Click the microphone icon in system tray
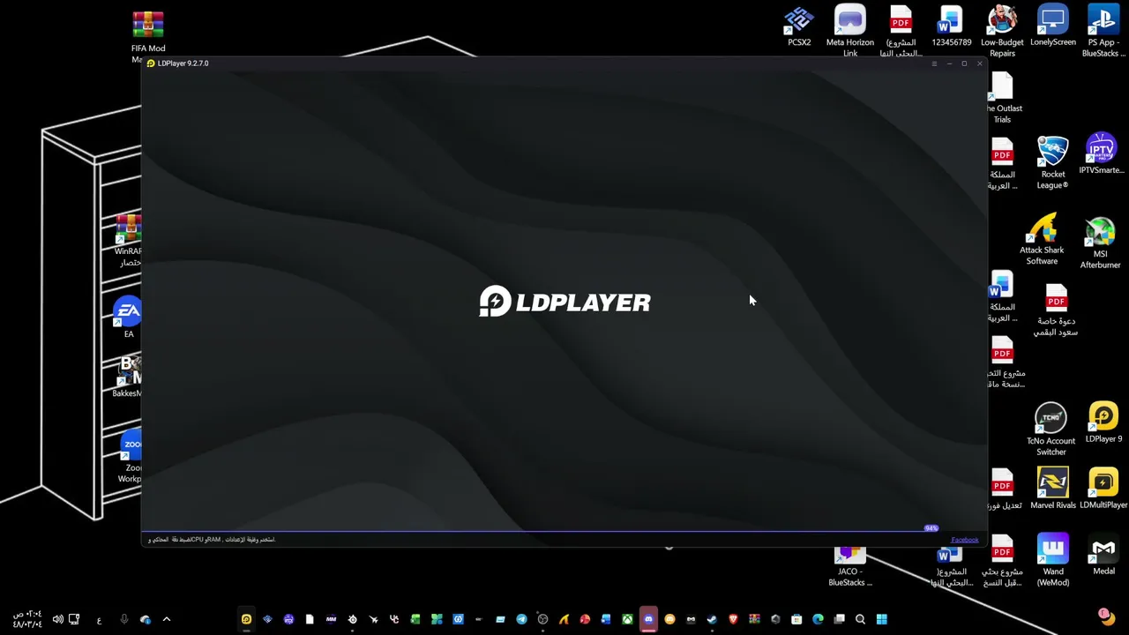This screenshot has width=1129, height=635. click(x=123, y=619)
